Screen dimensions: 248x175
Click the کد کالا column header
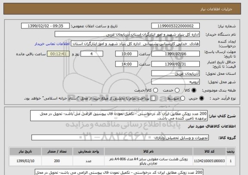[x=209, y=151]
